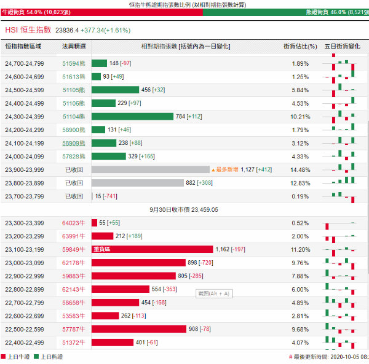Click the green 熊證街貨 46.0% bar

point(286,12)
